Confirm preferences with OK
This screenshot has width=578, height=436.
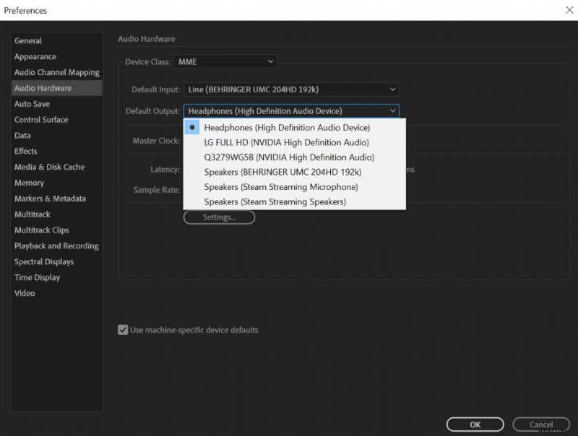coord(475,424)
